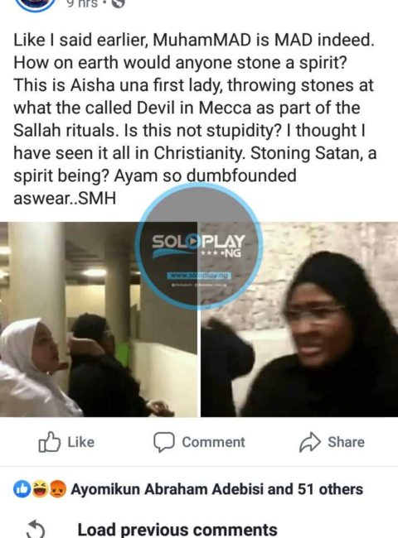
Task: Click the circular reload arrow icon
Action: pos(36,530)
